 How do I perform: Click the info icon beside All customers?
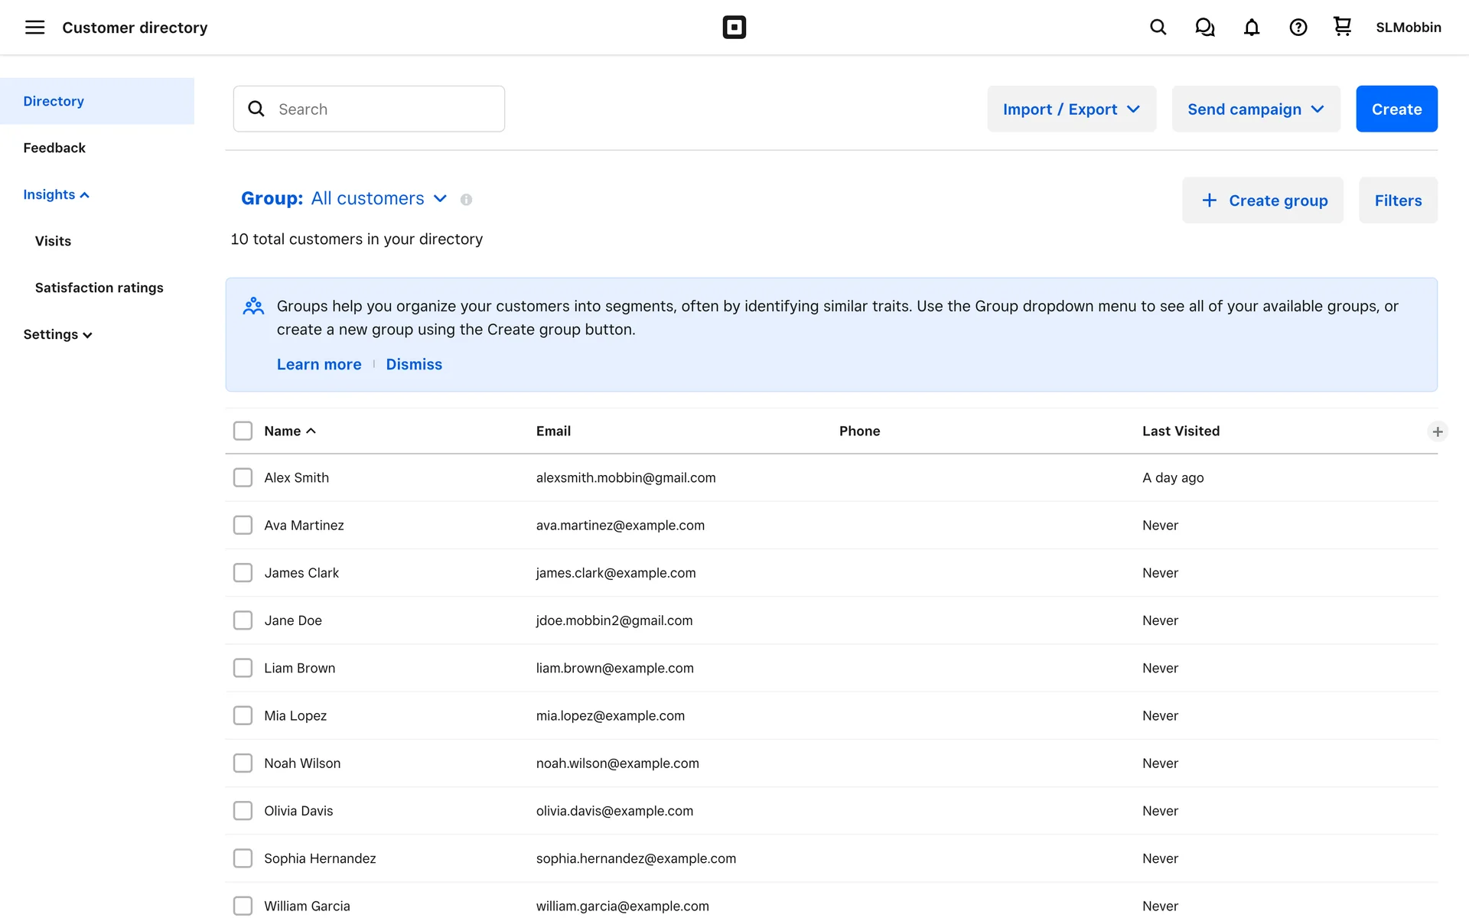(x=466, y=200)
